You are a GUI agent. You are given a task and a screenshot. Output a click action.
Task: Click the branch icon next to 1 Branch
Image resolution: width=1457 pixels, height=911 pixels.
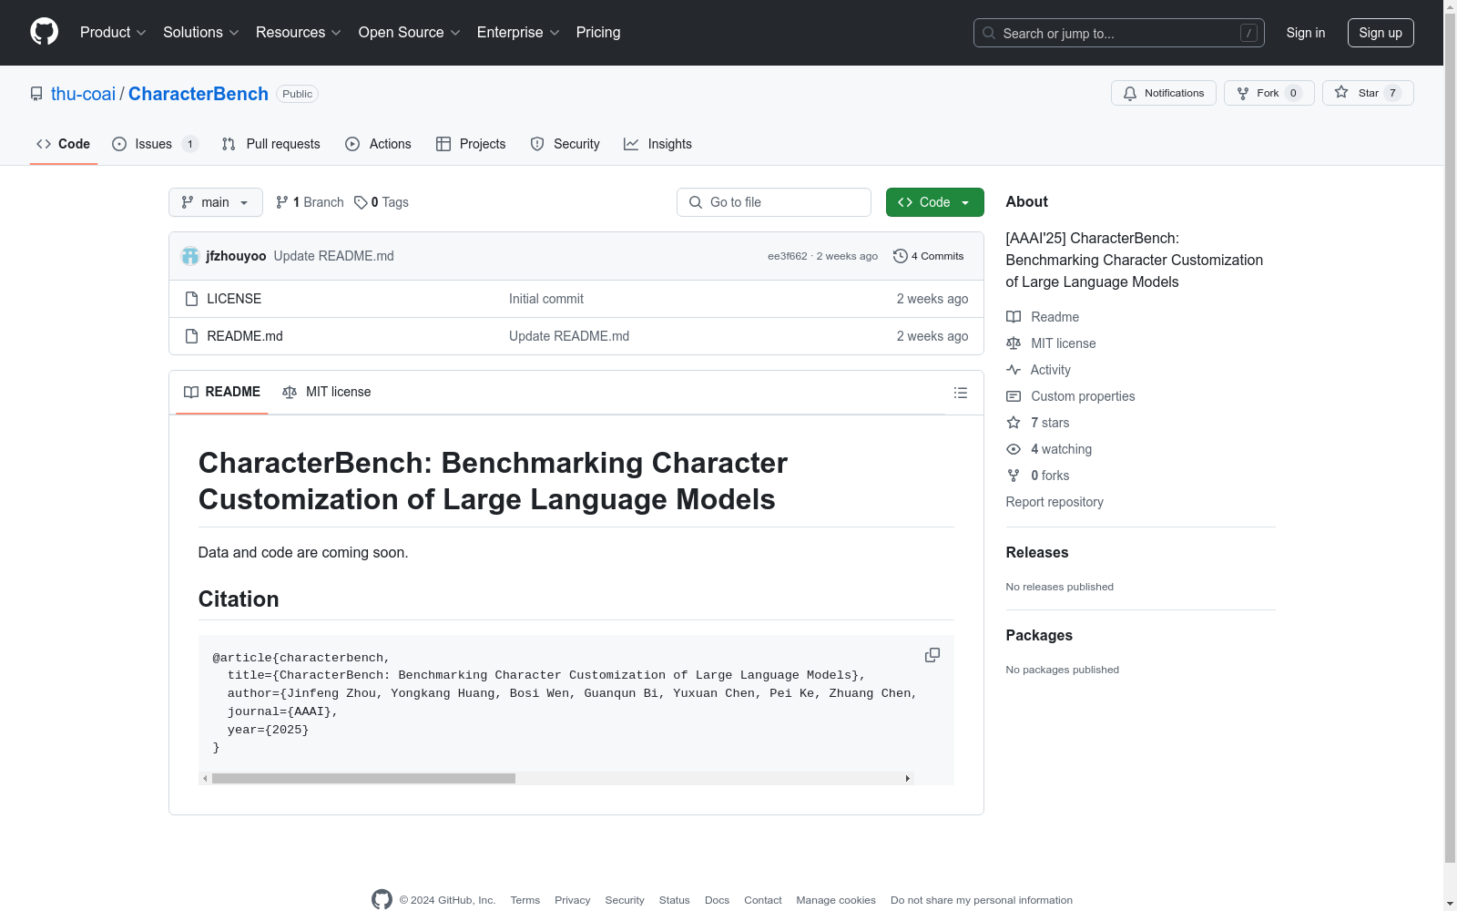click(x=282, y=202)
